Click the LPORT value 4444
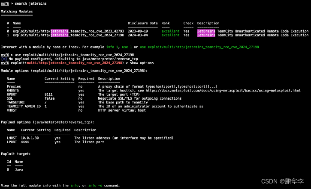Viewport: 311px width, 189px height. [x=25, y=142]
